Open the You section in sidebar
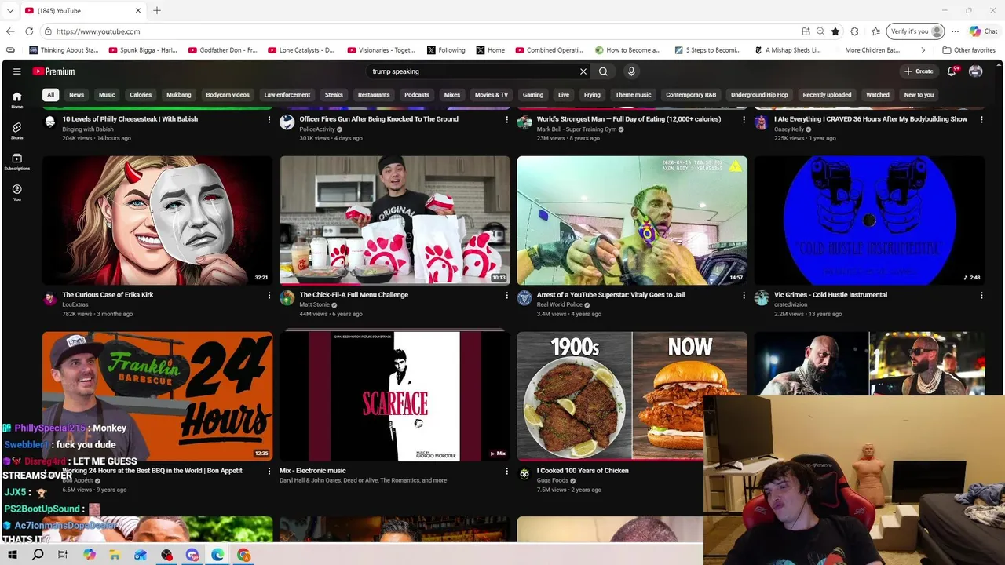Viewport: 1005px width, 565px height. click(16, 193)
